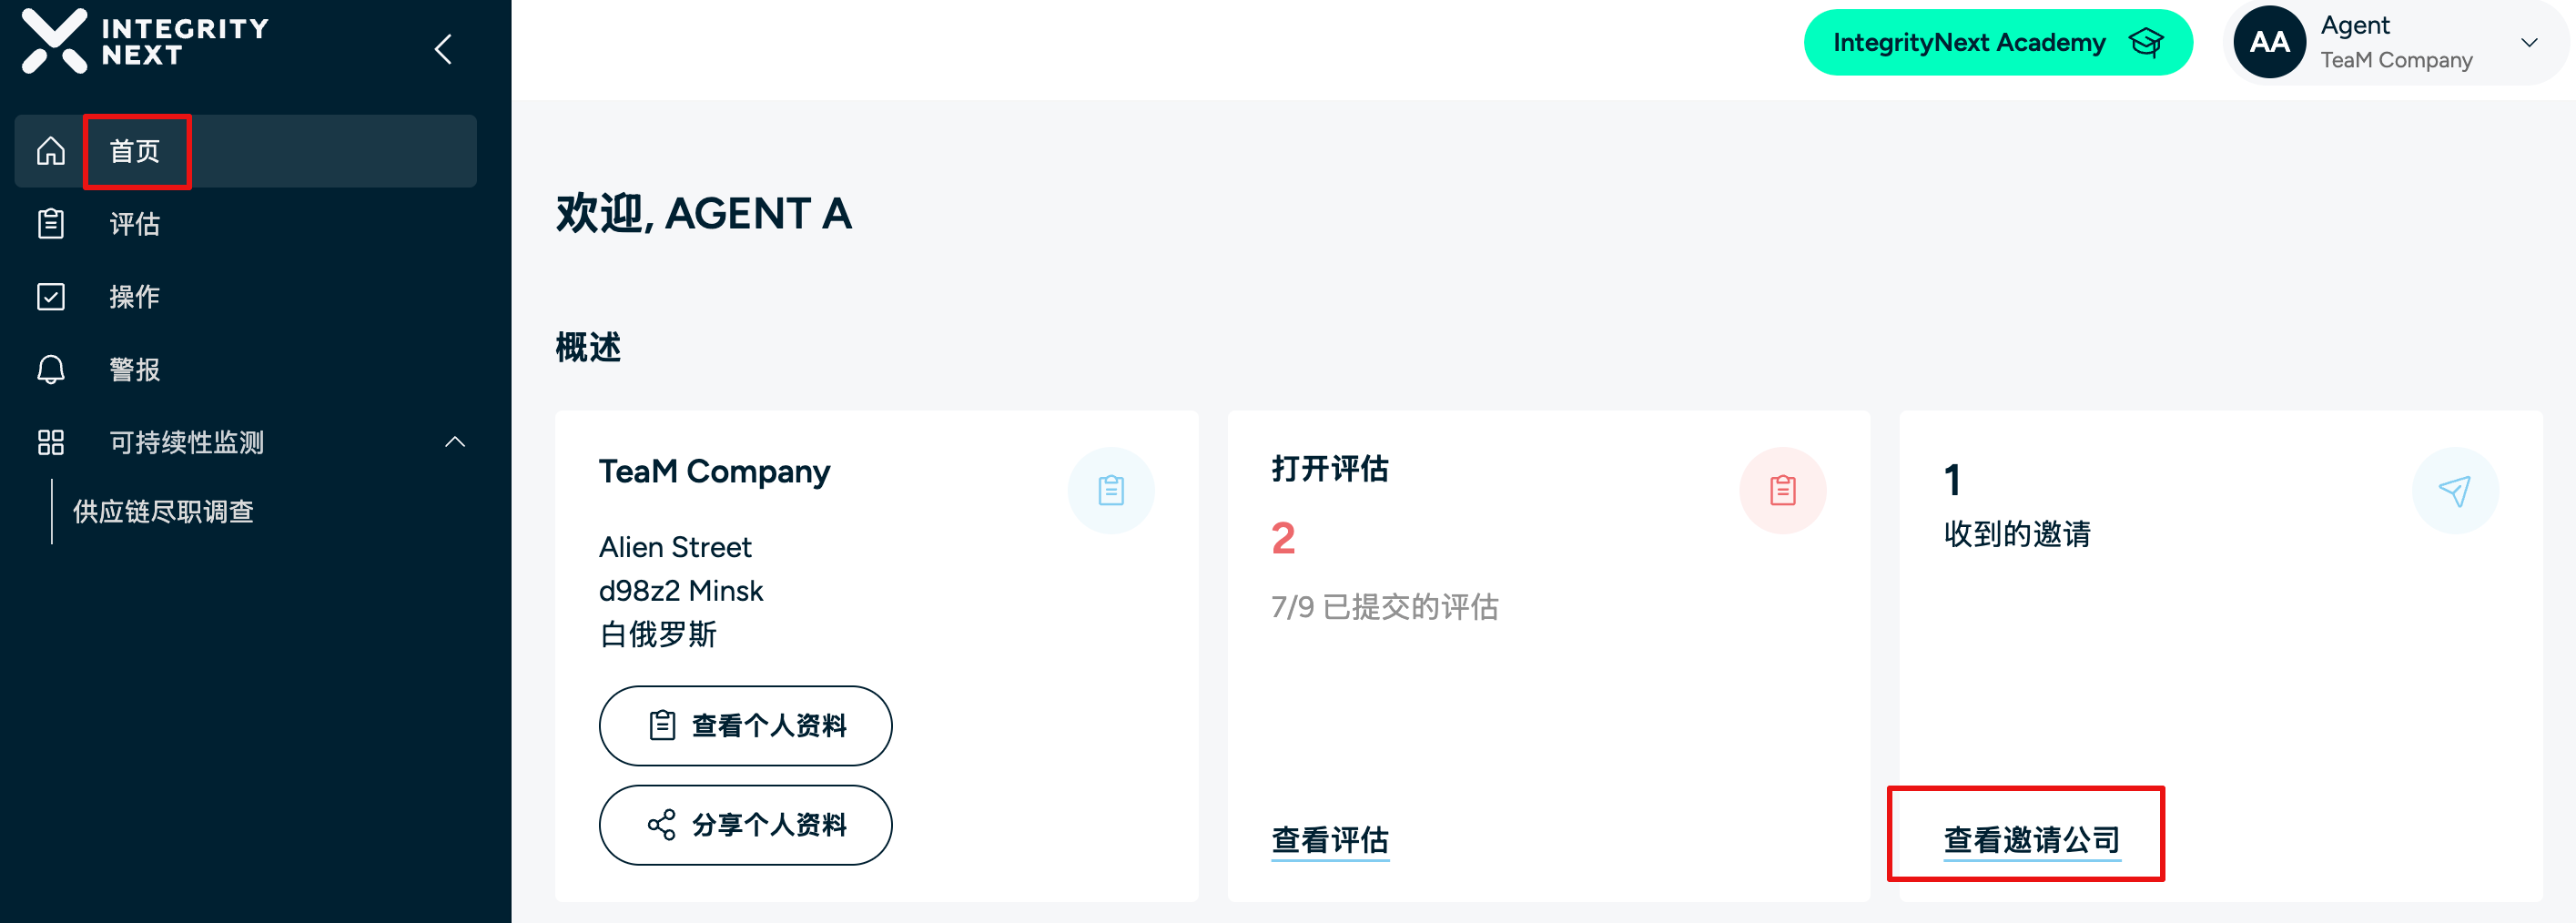Open the 查看评估 link
Viewport: 2576px width, 923px height.
pyautogui.click(x=1330, y=840)
